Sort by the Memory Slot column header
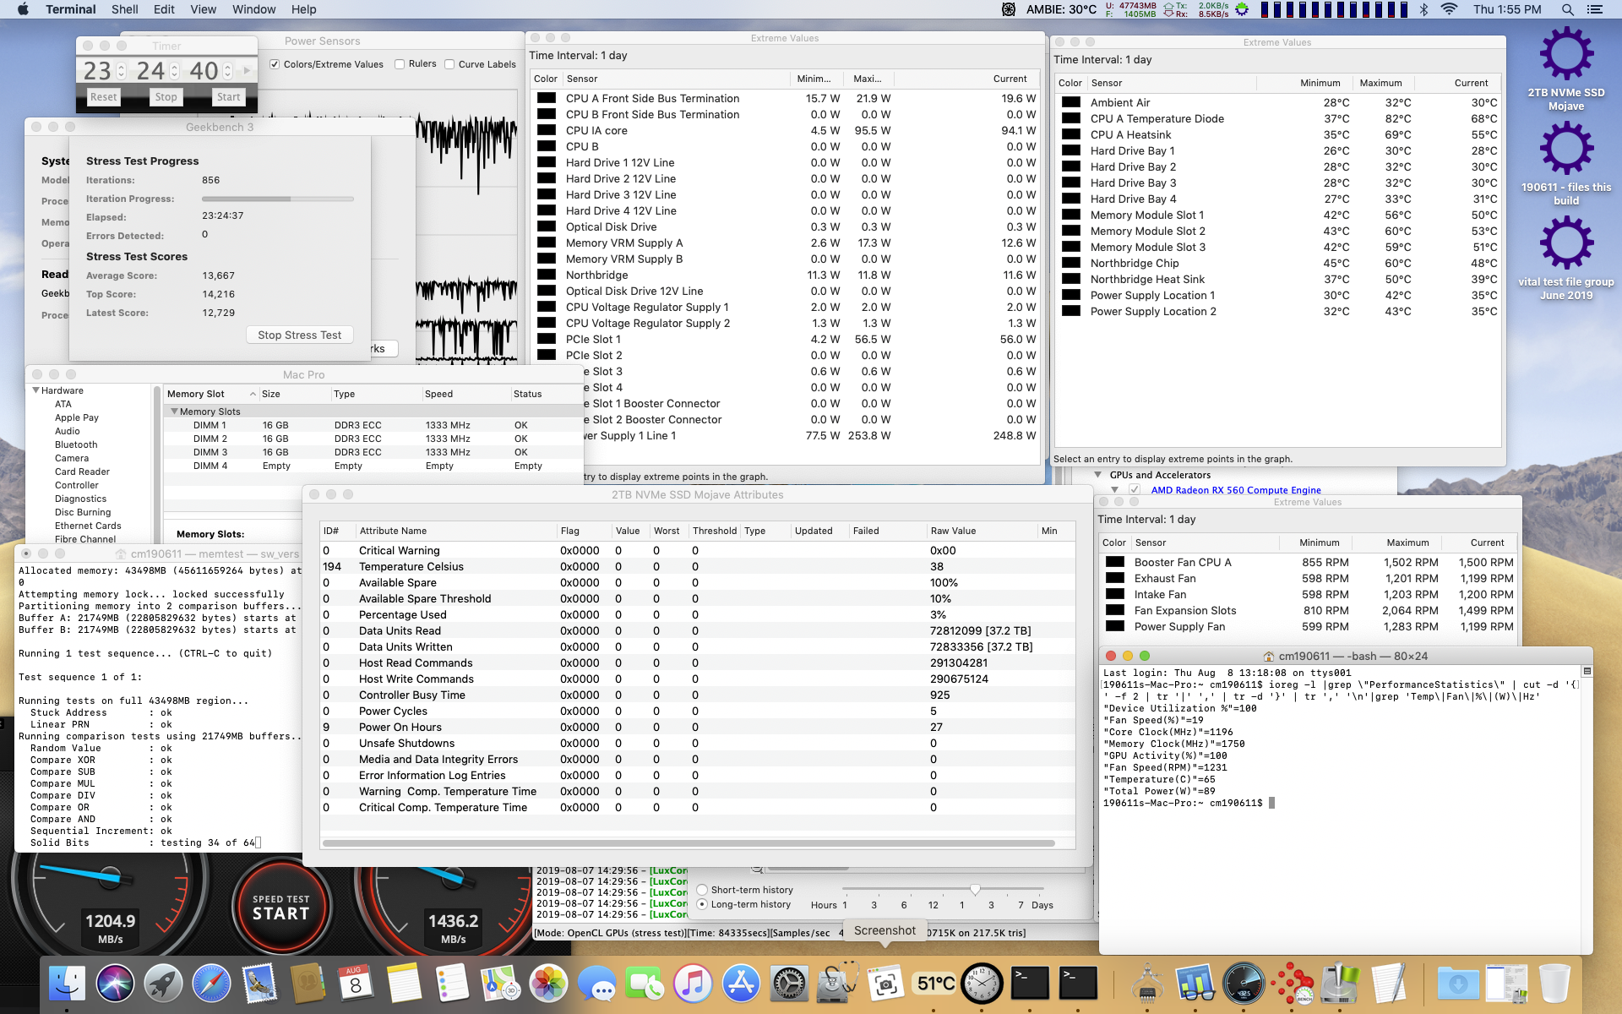1622x1014 pixels. (x=211, y=394)
